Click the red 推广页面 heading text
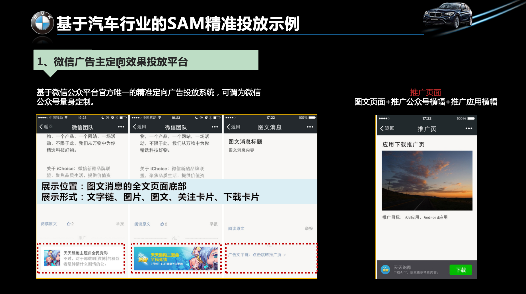Viewport: 526px width, 294px height. click(x=425, y=92)
